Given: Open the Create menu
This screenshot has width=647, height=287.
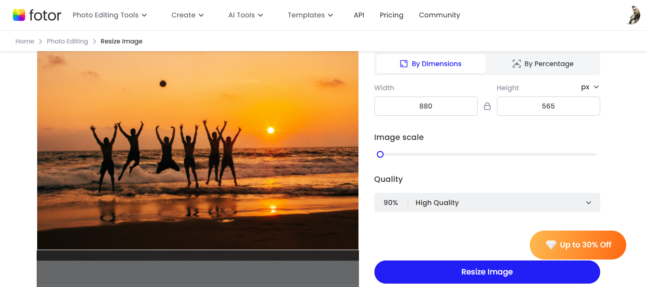Looking at the screenshot, I should pos(187,15).
